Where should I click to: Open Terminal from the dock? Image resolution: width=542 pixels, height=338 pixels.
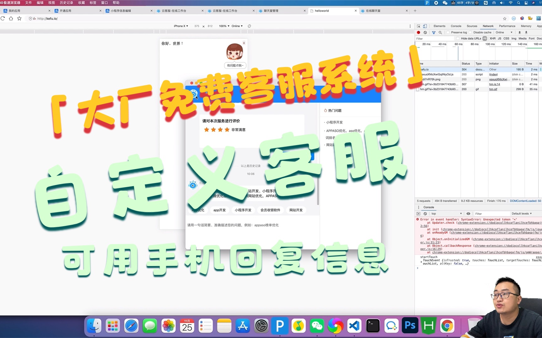(373, 326)
